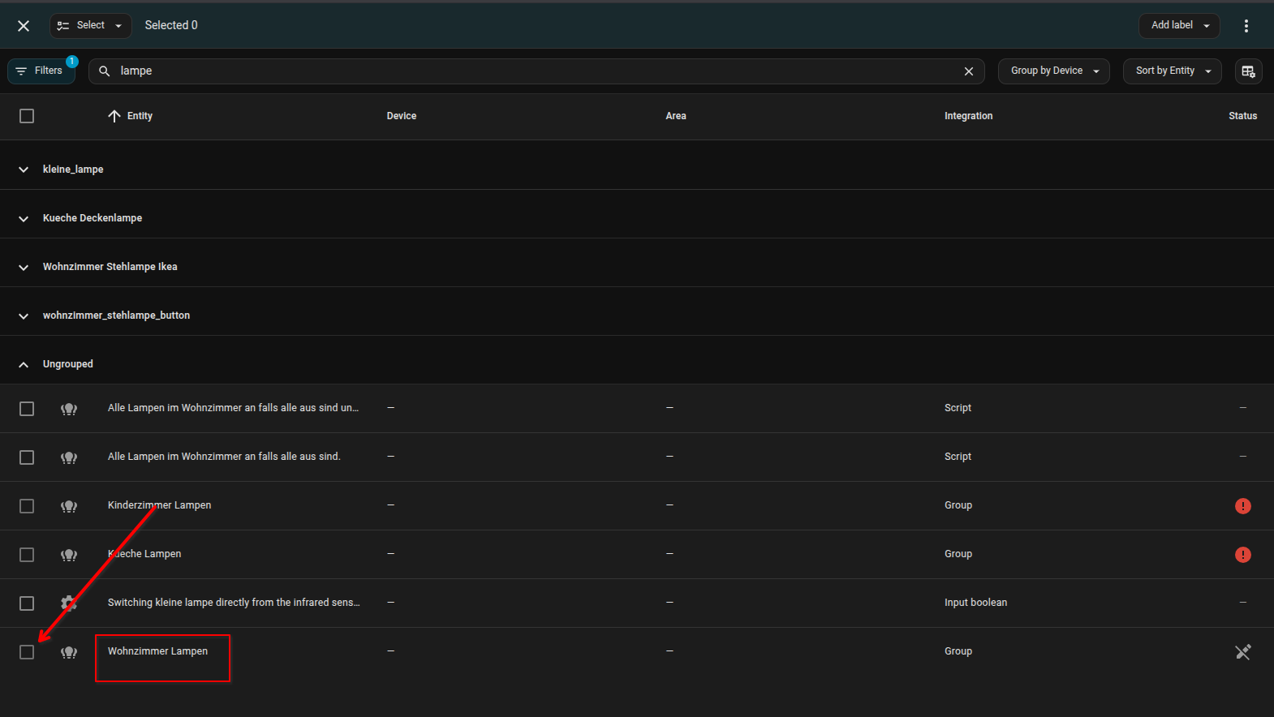The width and height of the screenshot is (1274, 717).
Task: Close the selection mode with X icon
Action: coord(24,26)
